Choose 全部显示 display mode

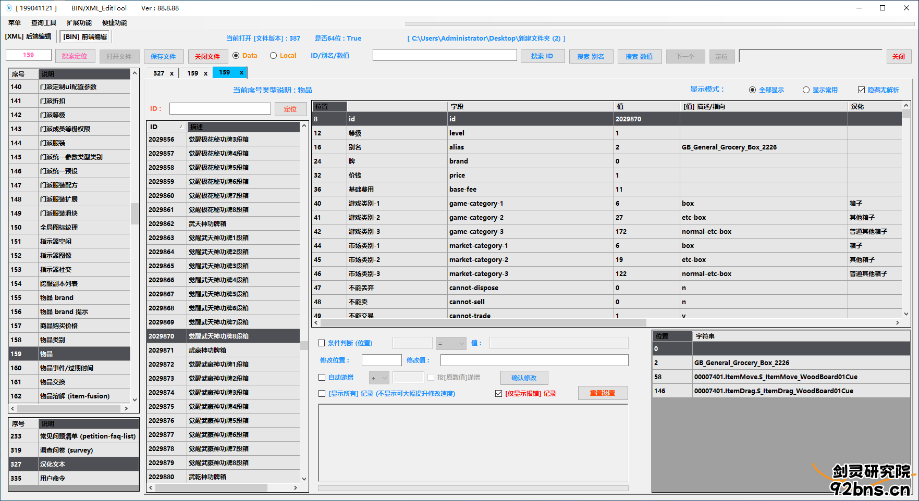point(752,90)
